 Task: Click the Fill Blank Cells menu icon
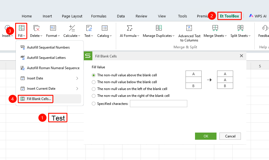22,99
